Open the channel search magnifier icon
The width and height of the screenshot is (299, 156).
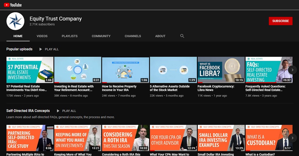pyautogui.click(x=182, y=36)
